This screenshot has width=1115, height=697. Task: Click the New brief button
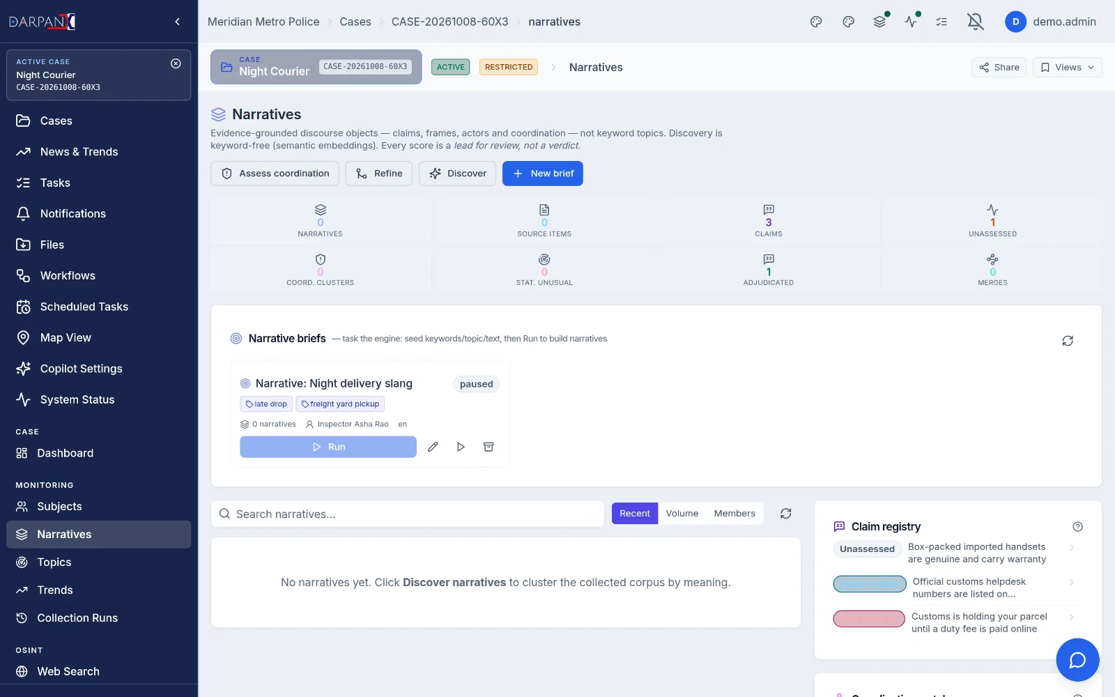543,174
